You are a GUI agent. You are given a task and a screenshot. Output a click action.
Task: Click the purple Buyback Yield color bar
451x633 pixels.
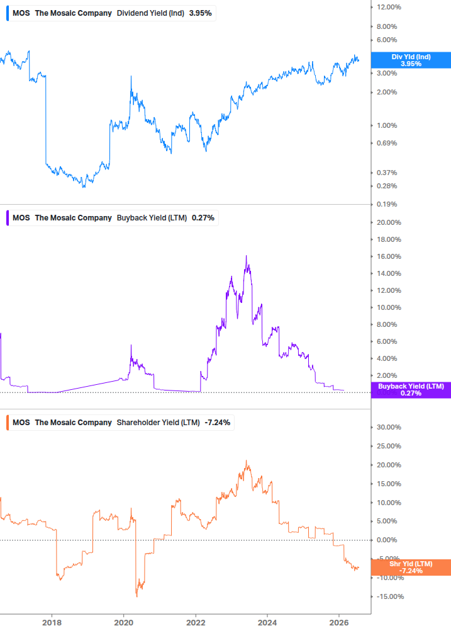click(x=8, y=217)
